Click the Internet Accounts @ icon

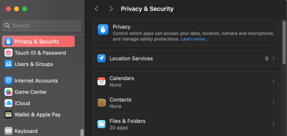8,81
